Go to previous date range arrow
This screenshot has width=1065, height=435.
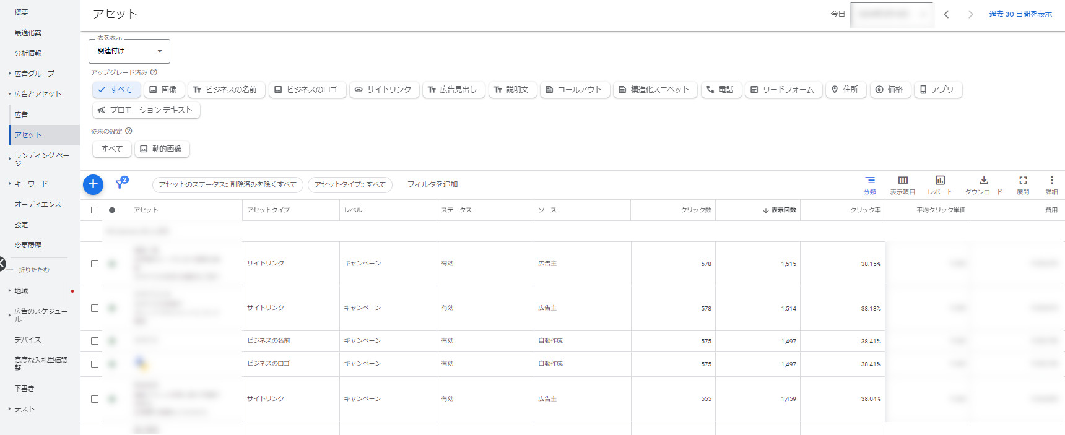pyautogui.click(x=946, y=14)
